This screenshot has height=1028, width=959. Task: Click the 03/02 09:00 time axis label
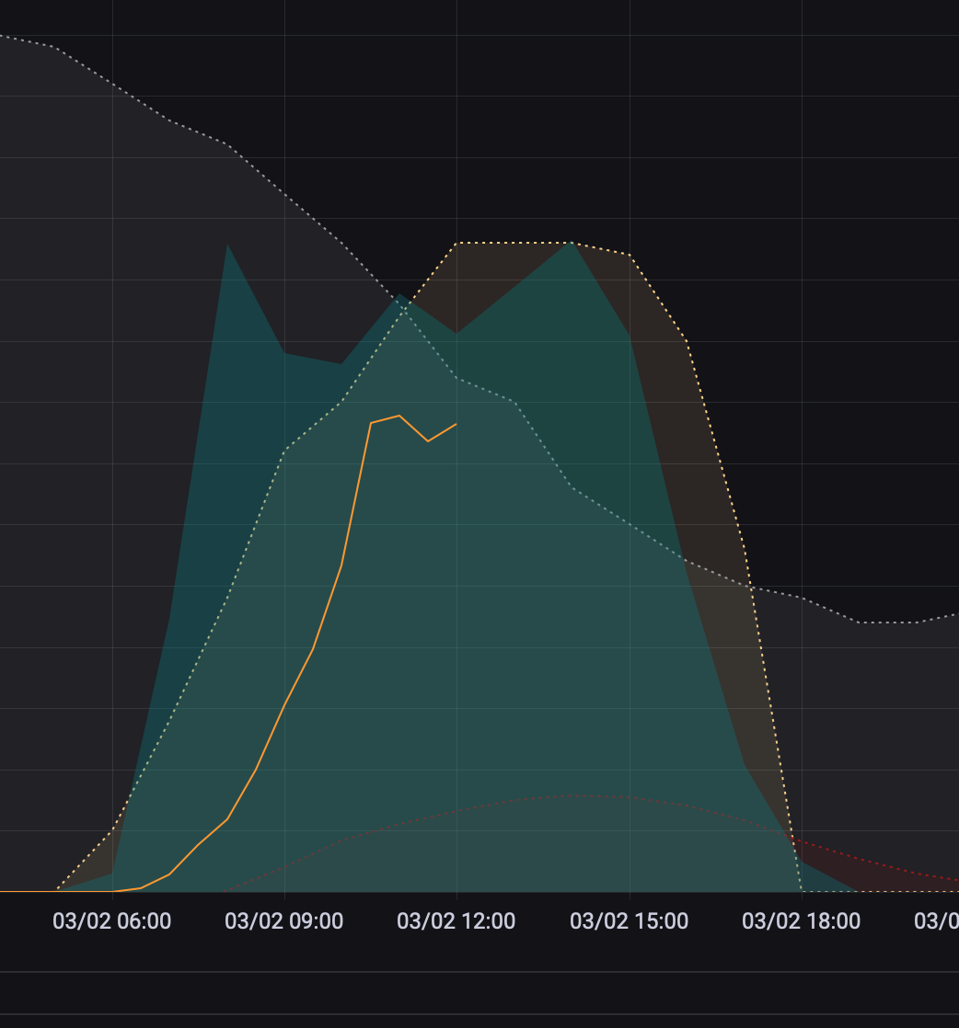tap(283, 920)
